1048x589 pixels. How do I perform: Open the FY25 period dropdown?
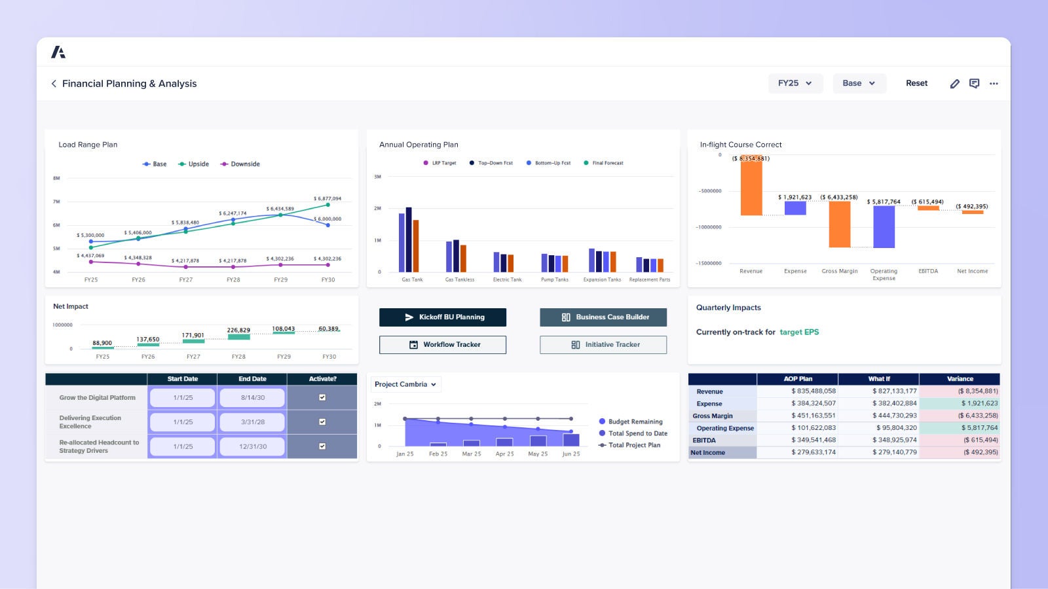[x=795, y=83]
